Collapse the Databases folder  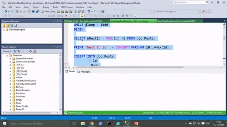(x=7, y=55)
